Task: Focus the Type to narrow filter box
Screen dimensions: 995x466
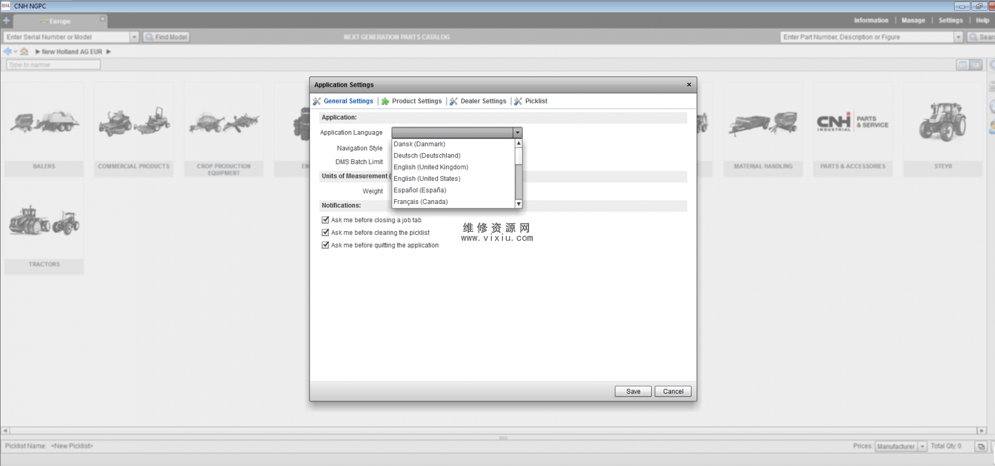Action: pyautogui.click(x=53, y=65)
